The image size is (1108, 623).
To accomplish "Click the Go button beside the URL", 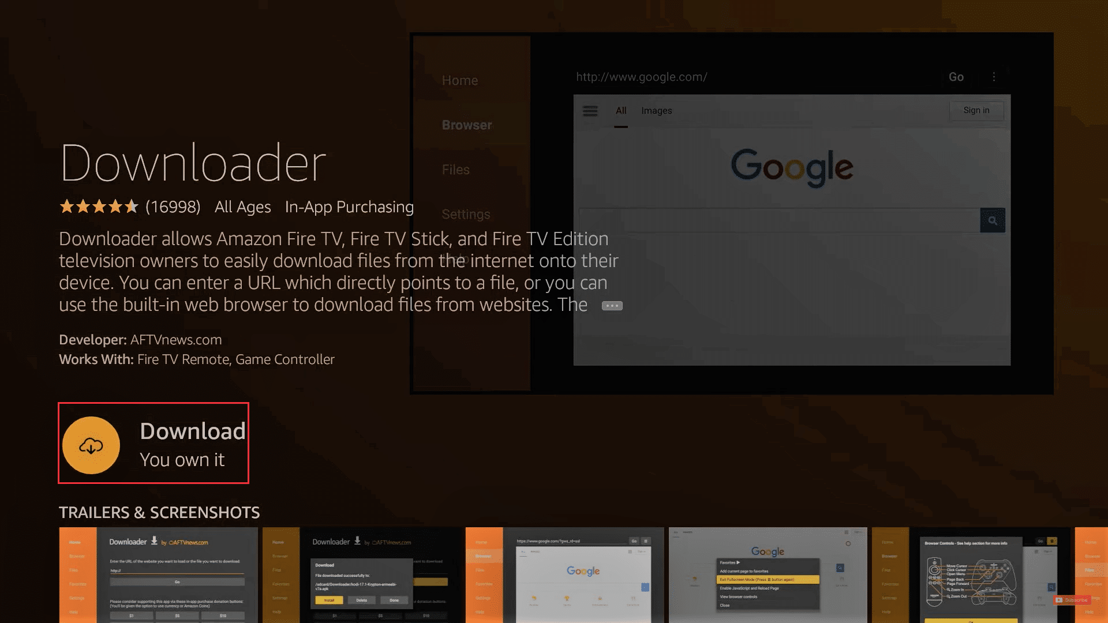I will point(956,77).
